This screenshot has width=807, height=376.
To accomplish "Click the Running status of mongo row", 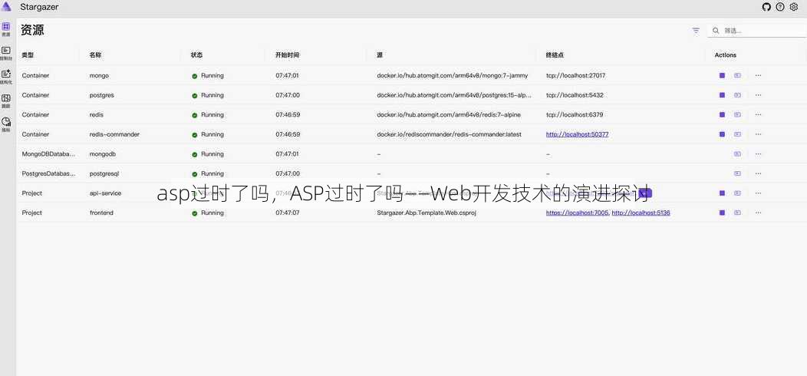I will (x=208, y=75).
